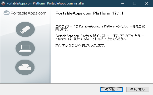Click the PortableApps.com swirl logo icon
This screenshot has height=95, width=153.
pos(6,13)
